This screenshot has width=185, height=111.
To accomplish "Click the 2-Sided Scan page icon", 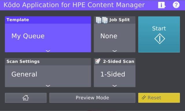I will coord(98,61).
